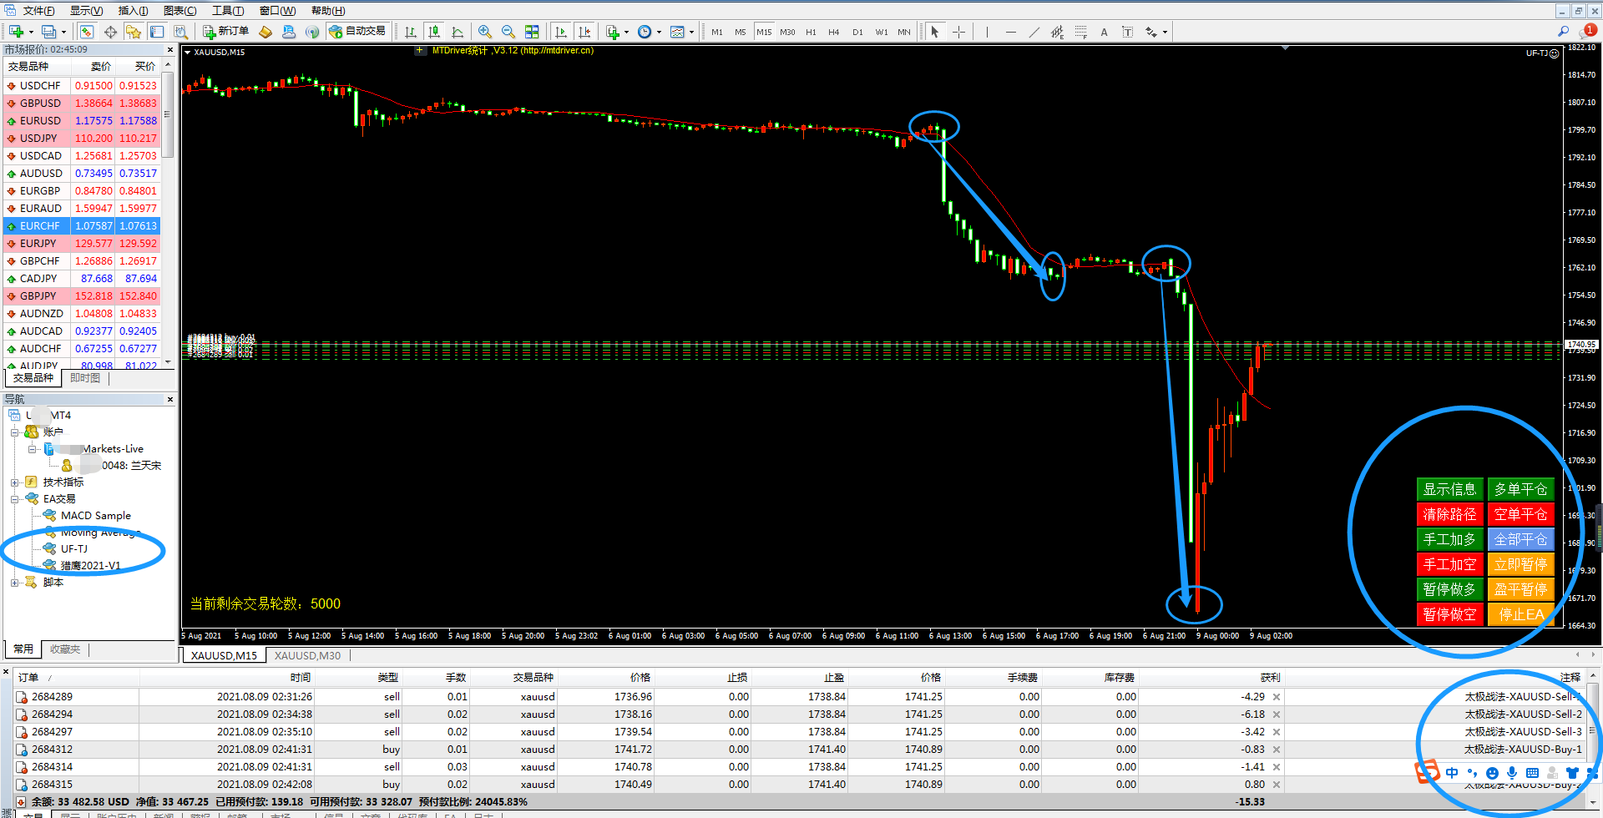
Task: Open the 图表(C) menu
Action: pyautogui.click(x=180, y=11)
